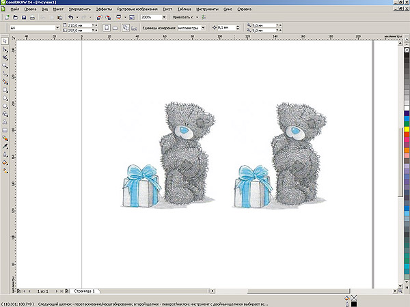Apply page layout to all pages
Viewport: 410px width, 307px height.
pos(126,28)
